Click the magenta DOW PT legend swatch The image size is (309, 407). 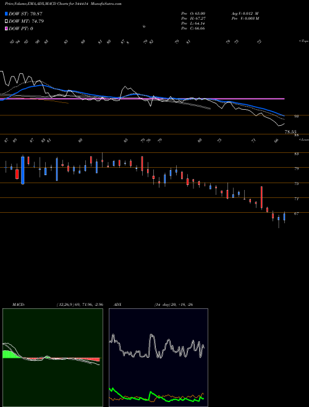click(6, 28)
